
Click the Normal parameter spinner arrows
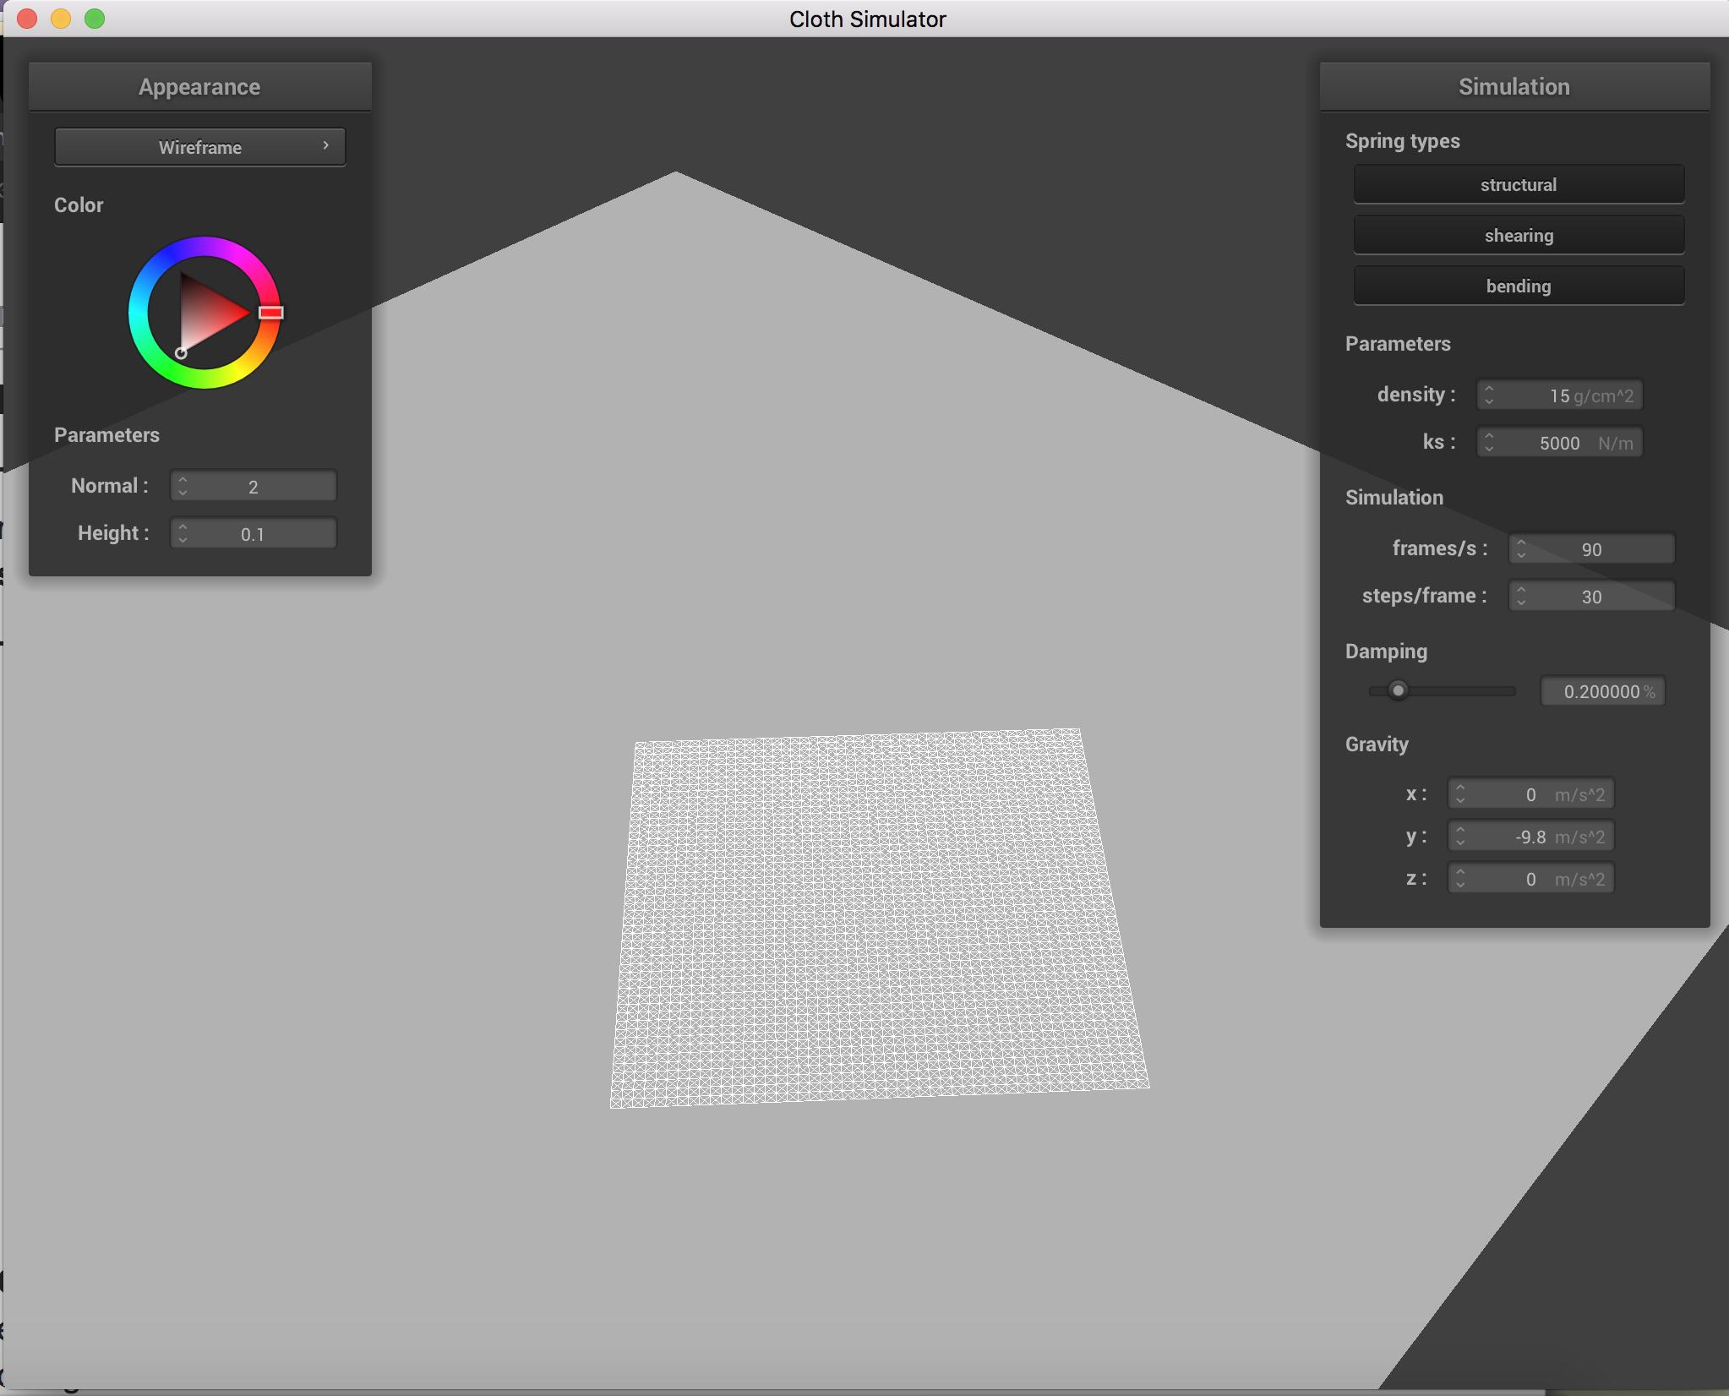point(183,486)
